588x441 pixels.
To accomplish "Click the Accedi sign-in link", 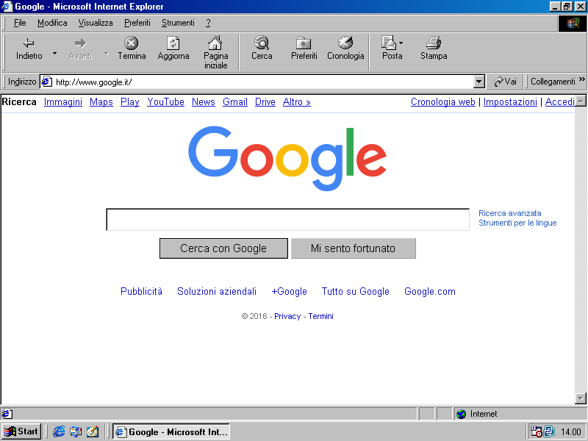I will click(559, 102).
